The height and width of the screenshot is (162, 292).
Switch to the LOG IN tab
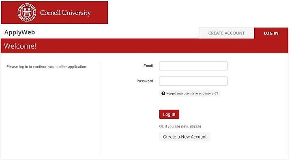point(271,33)
